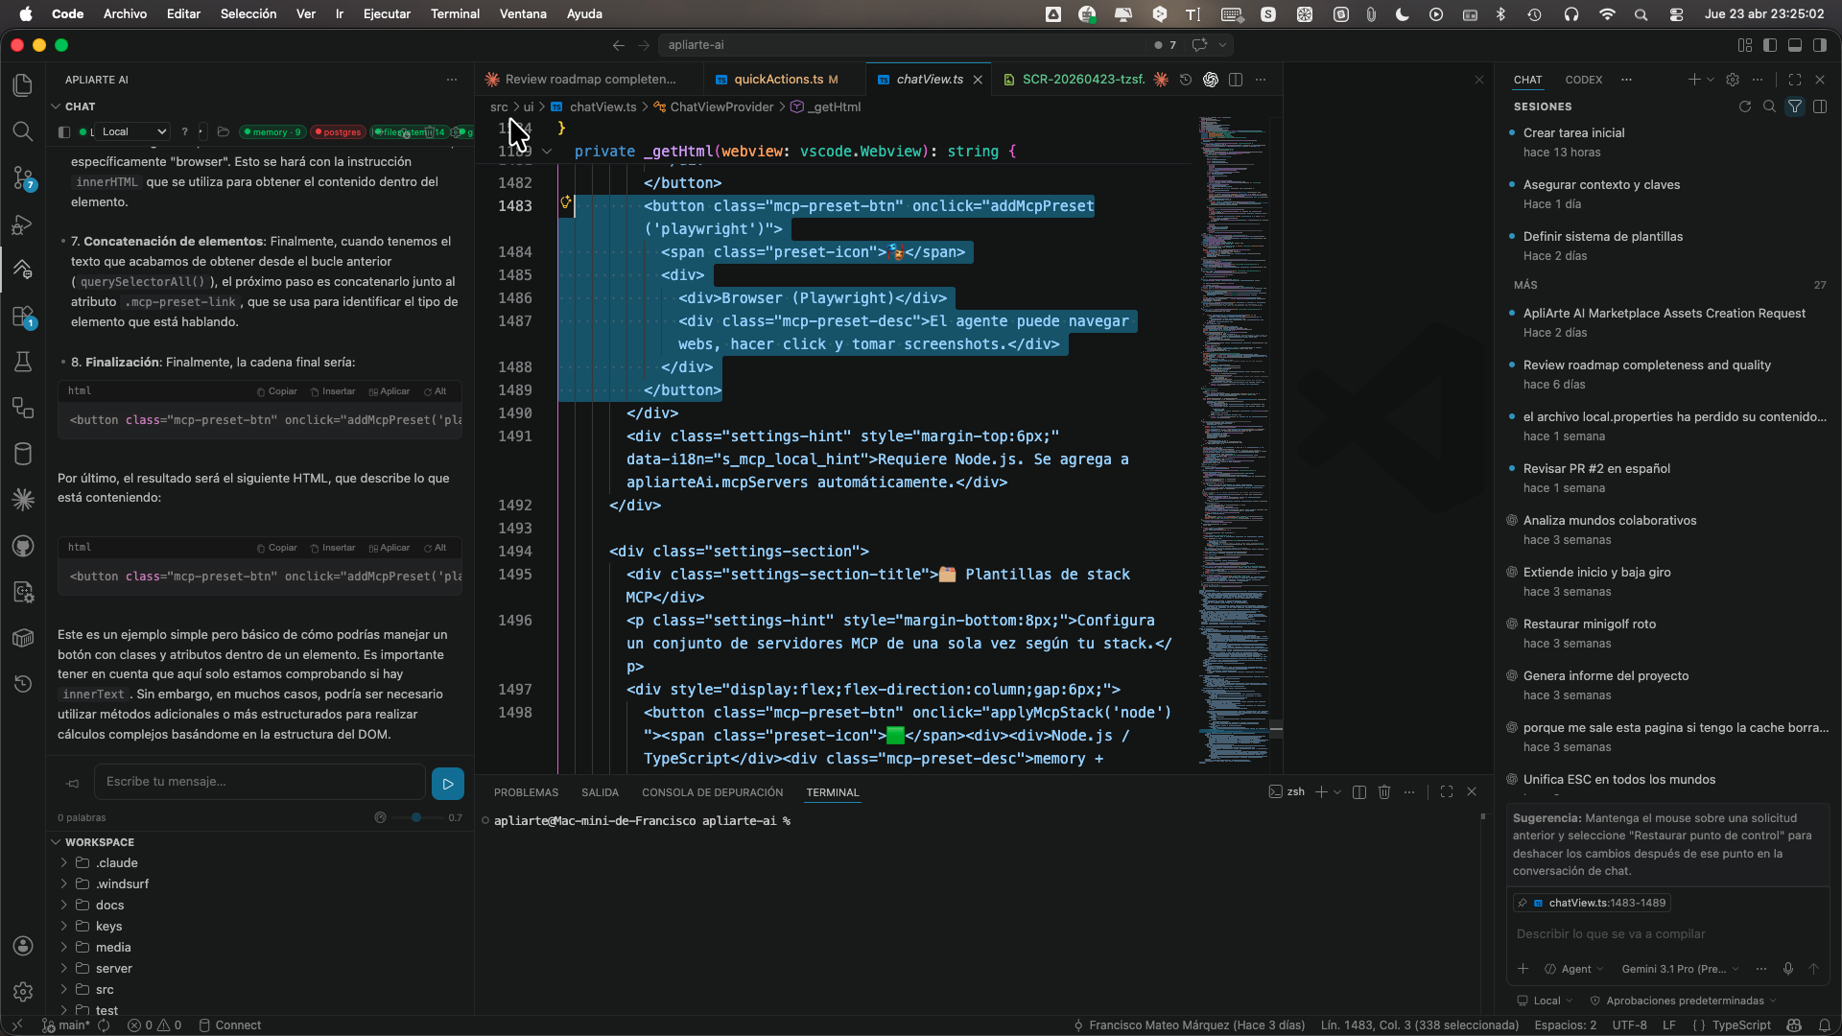Expand the docs folder in Workspace

point(109,905)
